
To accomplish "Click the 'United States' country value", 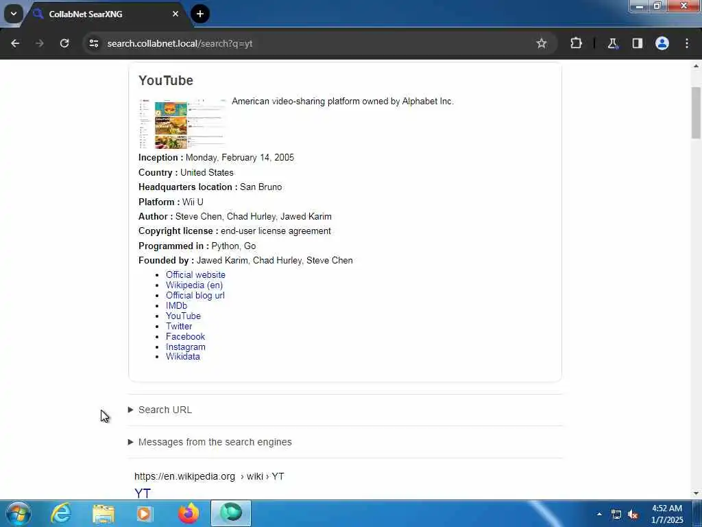I will tap(207, 172).
